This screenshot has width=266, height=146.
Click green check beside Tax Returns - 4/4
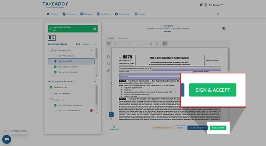coord(51,87)
